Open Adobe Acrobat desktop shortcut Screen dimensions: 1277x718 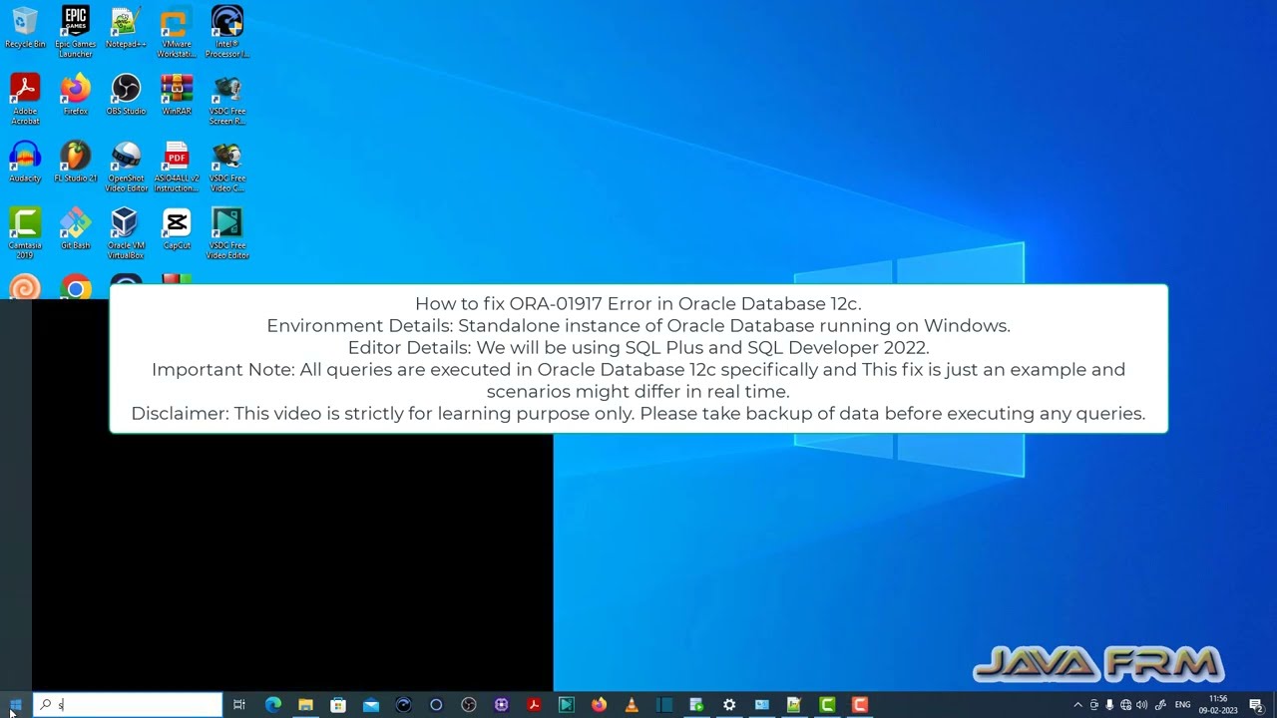25,99
